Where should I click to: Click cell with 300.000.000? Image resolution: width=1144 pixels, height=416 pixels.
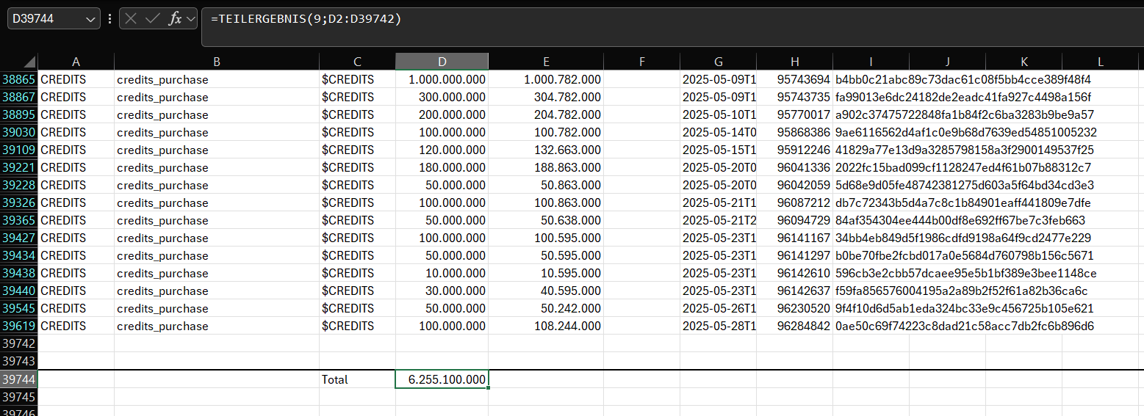coord(442,97)
